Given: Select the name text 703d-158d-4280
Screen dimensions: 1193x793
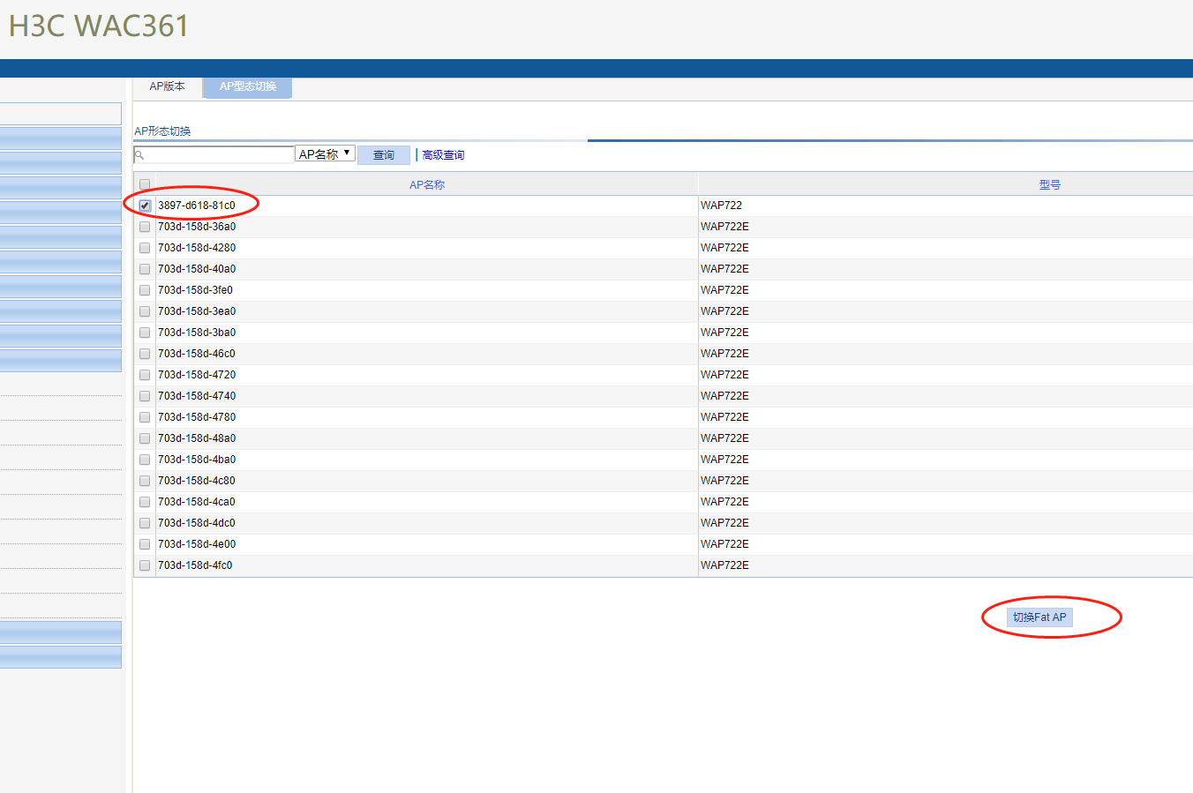Looking at the screenshot, I should click(x=197, y=248).
